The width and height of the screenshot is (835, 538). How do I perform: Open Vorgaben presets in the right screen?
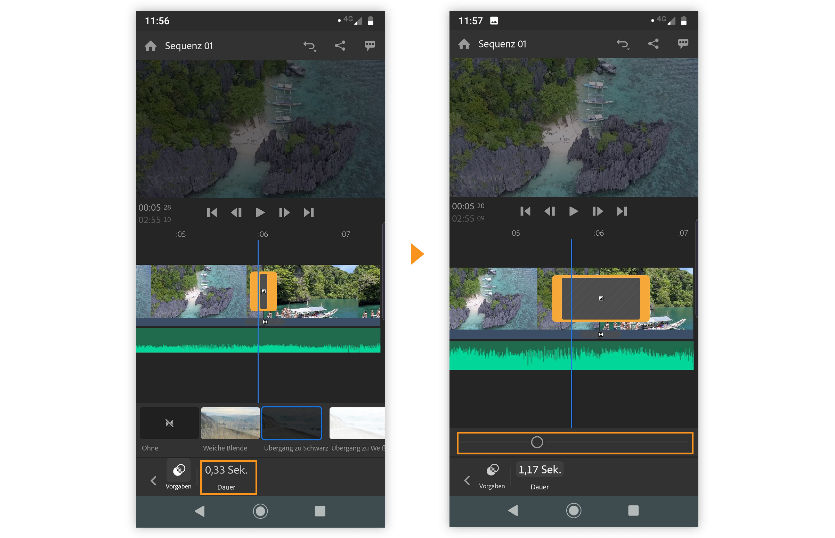click(x=492, y=474)
